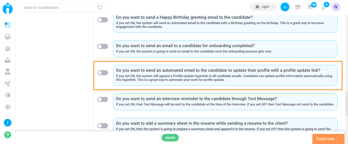Open the dashboard icon in sidebar
The width and height of the screenshot is (348, 144).
point(8,25)
